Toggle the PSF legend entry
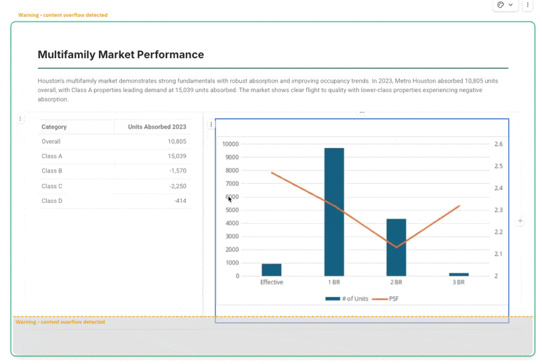Screen dimensions: 542x364 click(389, 298)
